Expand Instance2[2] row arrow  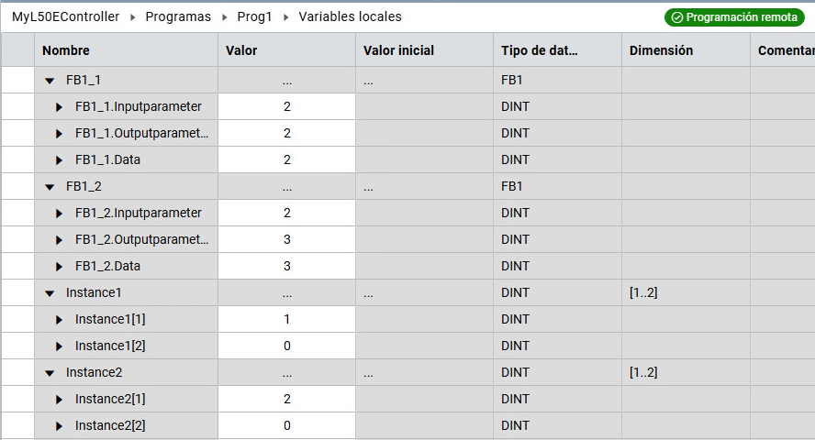pyautogui.click(x=60, y=426)
